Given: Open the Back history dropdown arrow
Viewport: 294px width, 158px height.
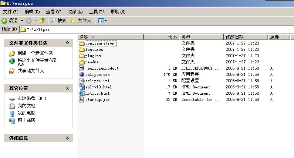Looking at the screenshot, I should pyautogui.click(x=22, y=21).
